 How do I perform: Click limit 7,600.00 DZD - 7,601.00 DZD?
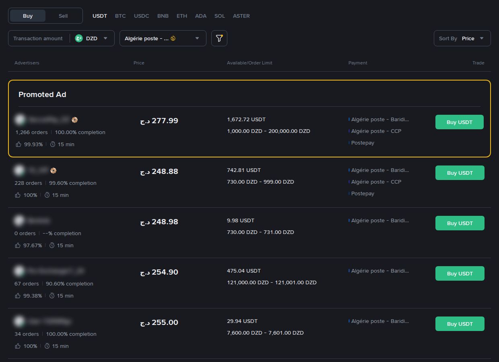(x=265, y=333)
